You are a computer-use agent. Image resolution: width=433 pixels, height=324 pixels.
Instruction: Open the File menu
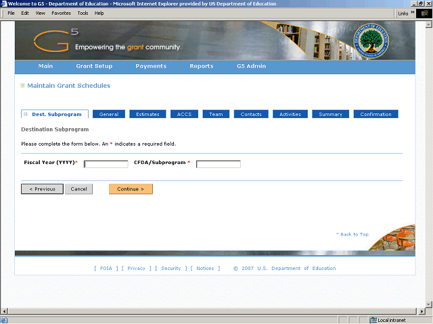pos(11,13)
